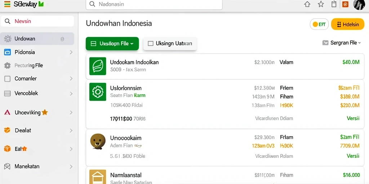The width and height of the screenshot is (369, 184).
Task: Click the EPT pill button
Action: 319,24
